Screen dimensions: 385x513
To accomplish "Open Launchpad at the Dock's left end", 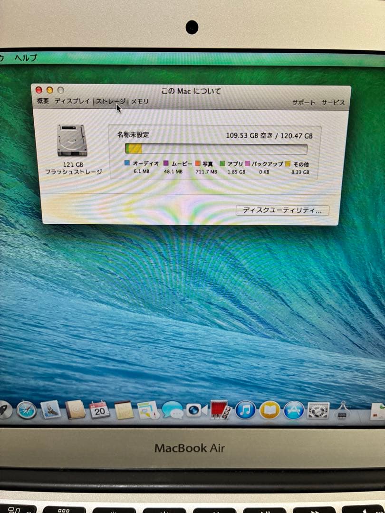I will (4, 411).
